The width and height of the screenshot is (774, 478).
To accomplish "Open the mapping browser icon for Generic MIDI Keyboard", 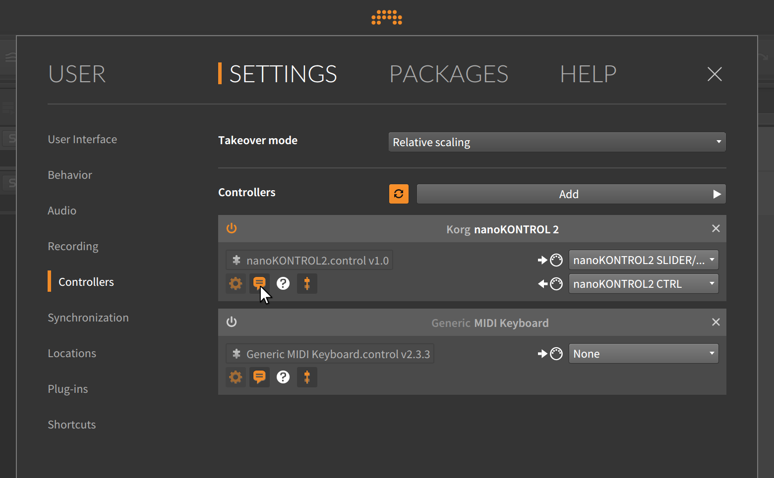I will (307, 377).
